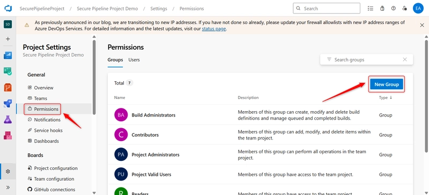Click the PA avatar for Project Administrators

(121, 154)
